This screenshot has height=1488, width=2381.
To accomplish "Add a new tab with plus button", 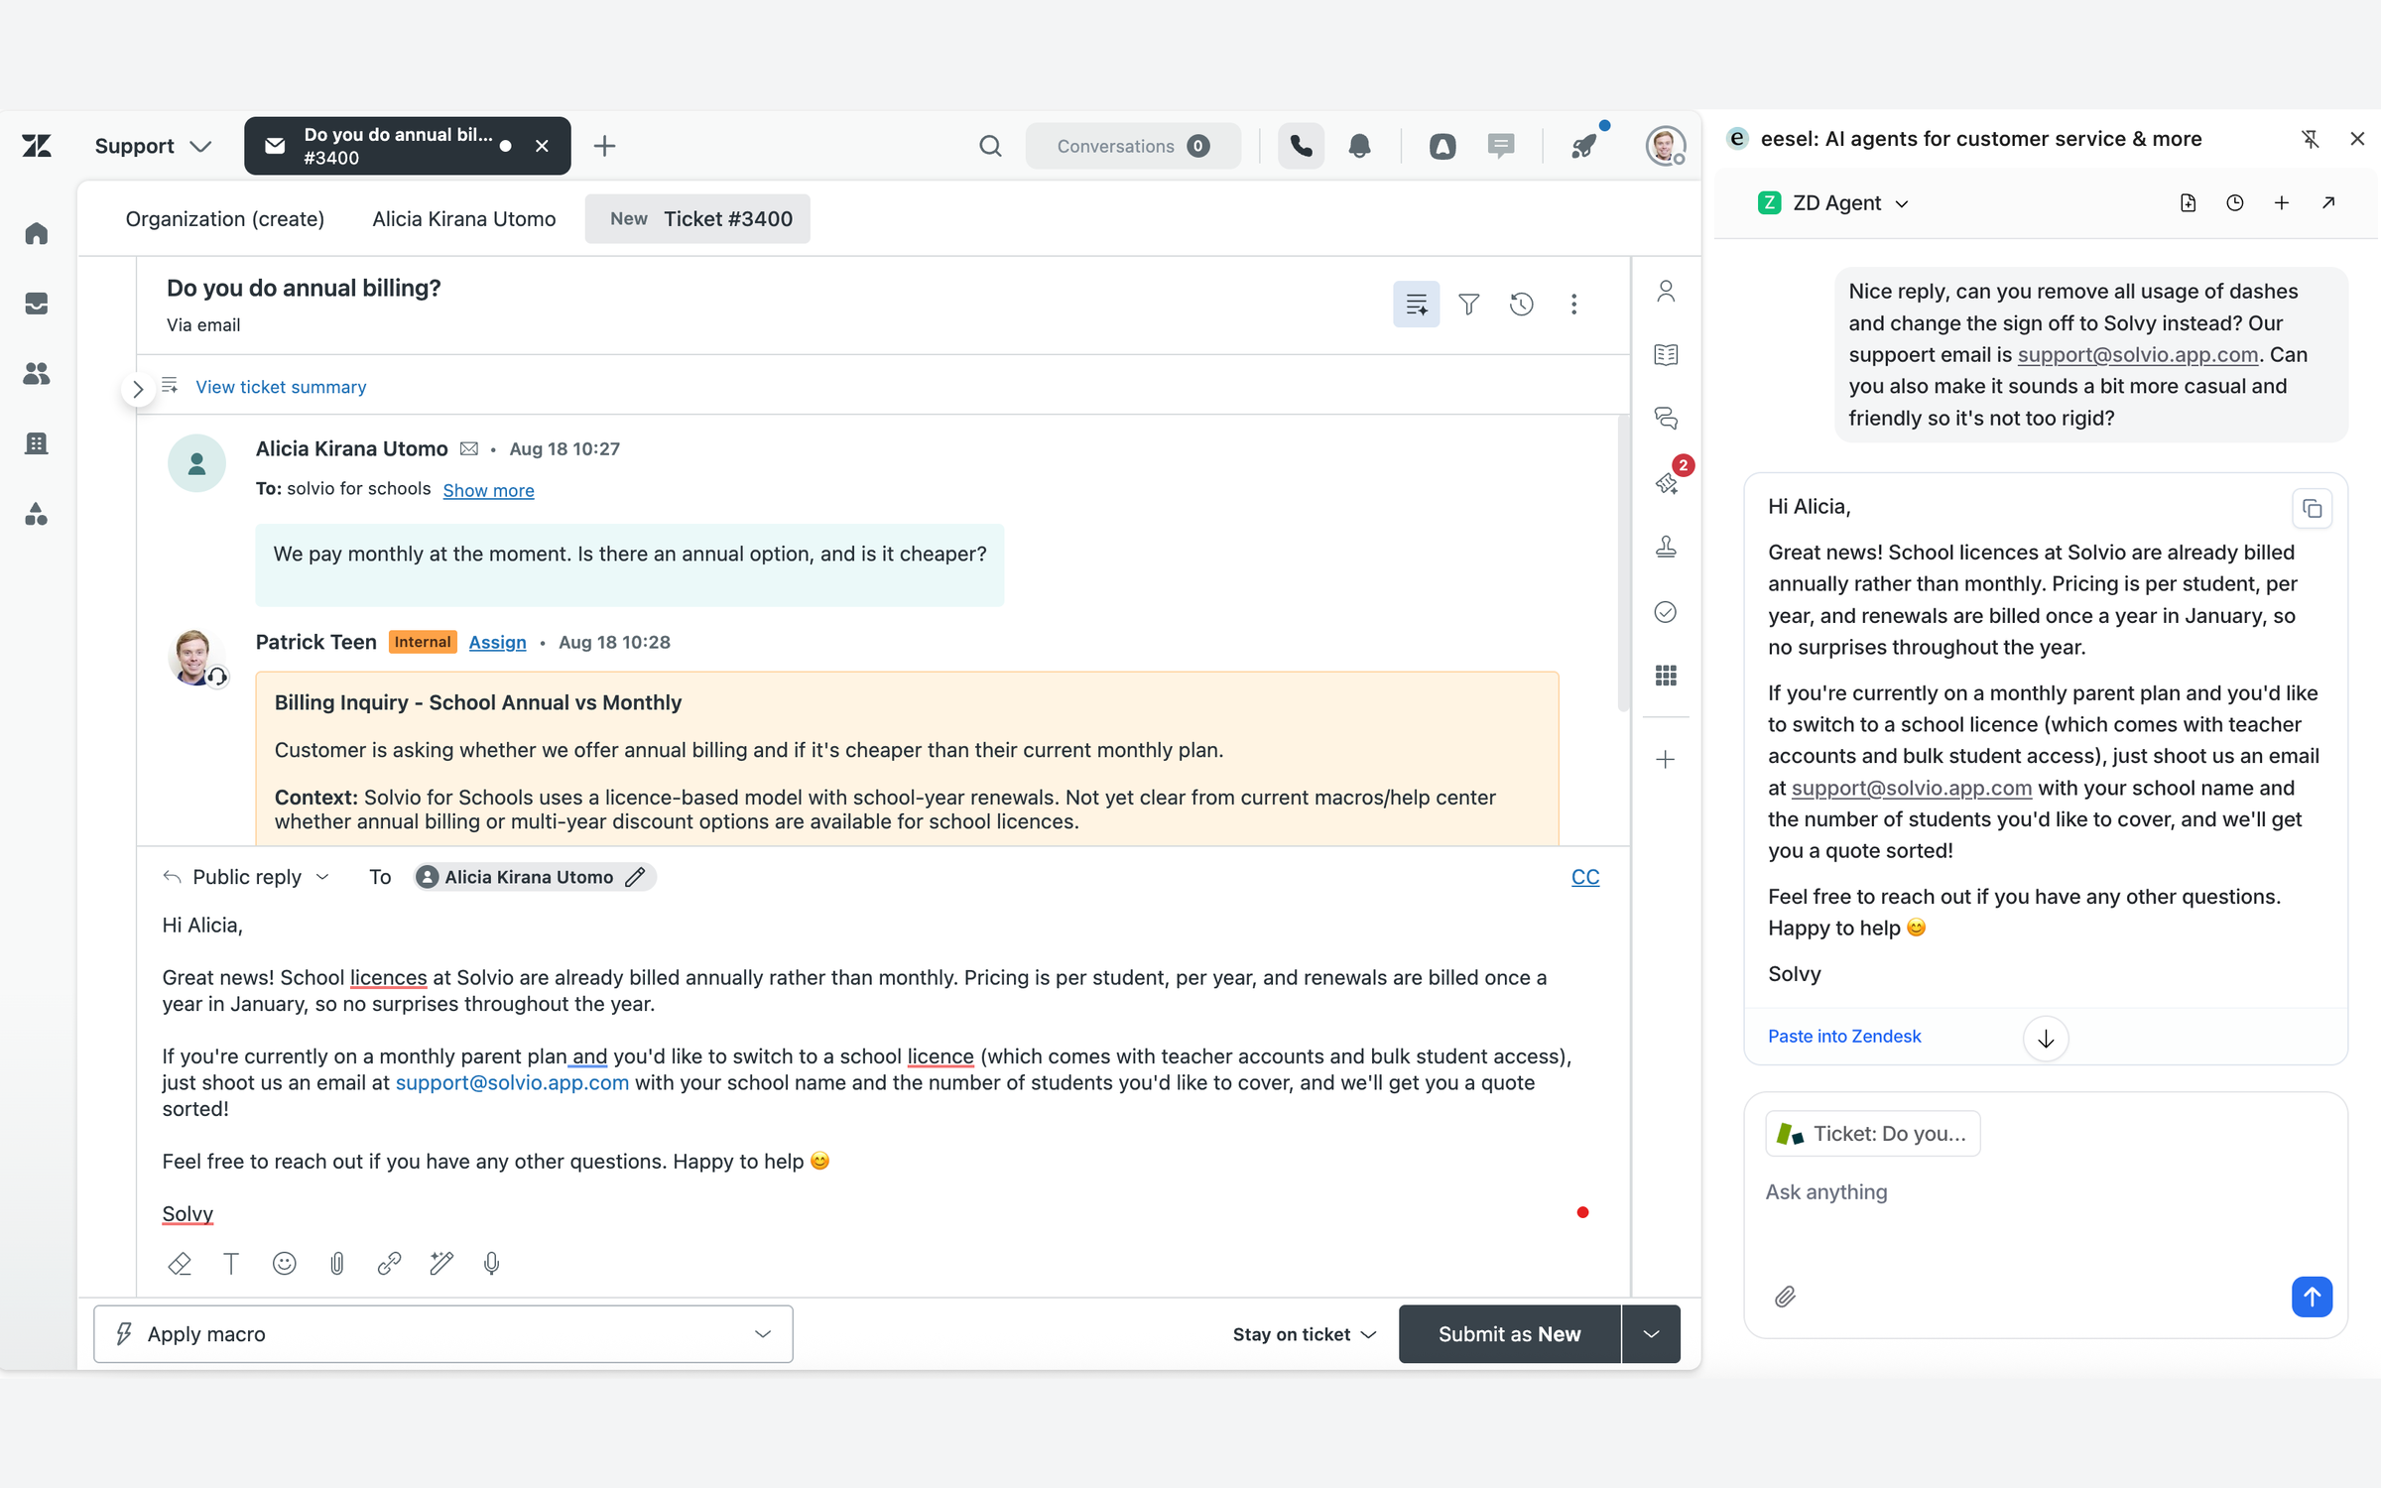I will pos(604,147).
